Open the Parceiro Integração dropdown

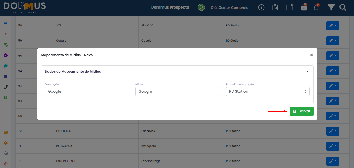[268, 91]
